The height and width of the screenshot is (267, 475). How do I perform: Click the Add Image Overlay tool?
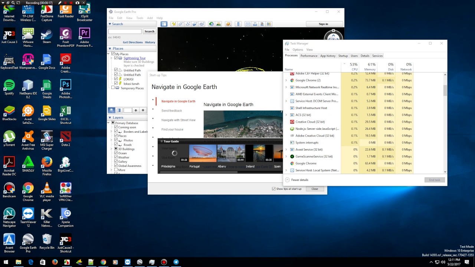tap(195, 24)
